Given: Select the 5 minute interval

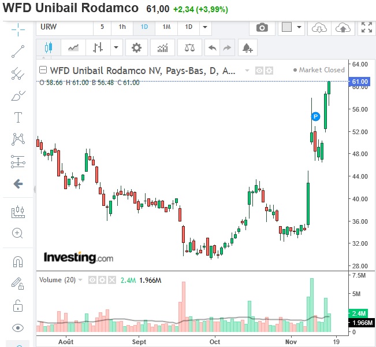Looking at the screenshot, I should pyautogui.click(x=102, y=27).
